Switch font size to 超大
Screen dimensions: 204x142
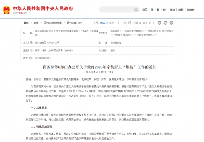tap(112, 23)
